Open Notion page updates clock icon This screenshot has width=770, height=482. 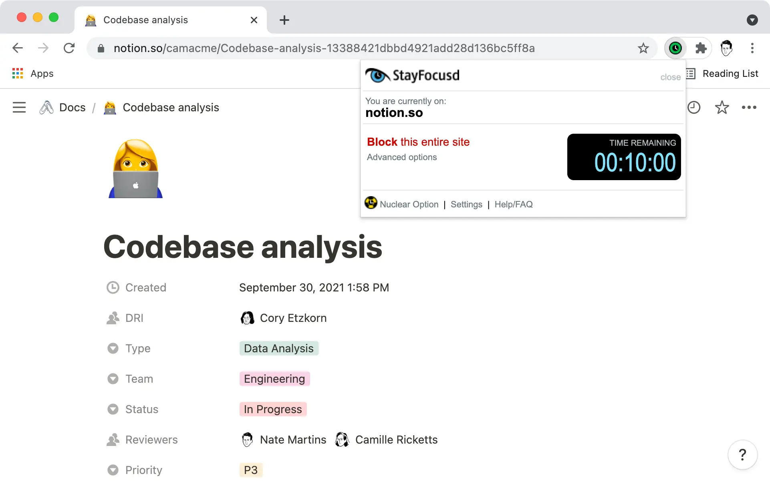coord(693,107)
